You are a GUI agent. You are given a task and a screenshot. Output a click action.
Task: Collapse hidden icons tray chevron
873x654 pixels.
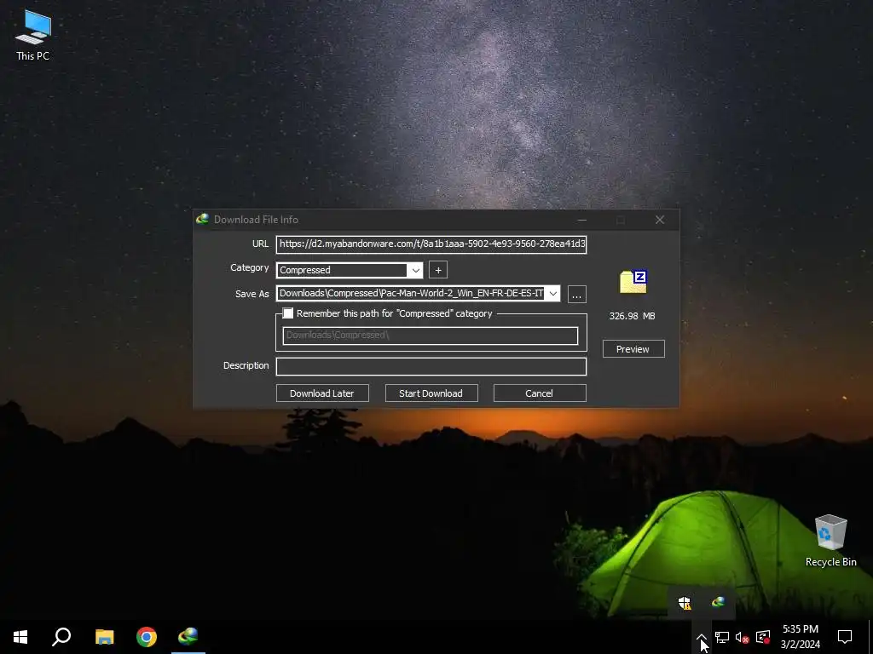[x=701, y=637]
